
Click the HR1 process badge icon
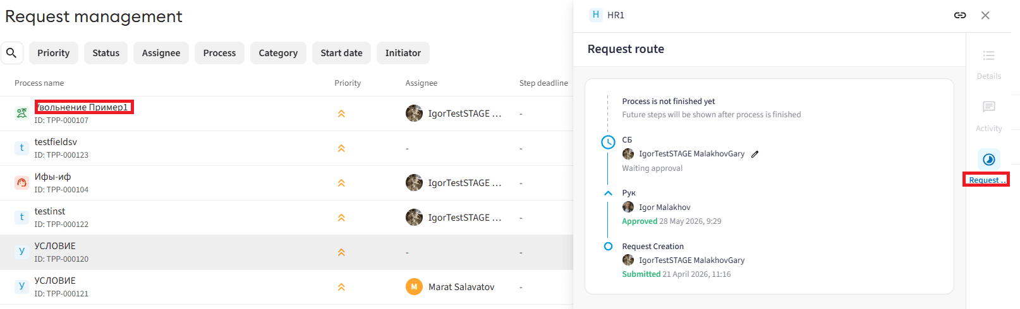pos(595,15)
